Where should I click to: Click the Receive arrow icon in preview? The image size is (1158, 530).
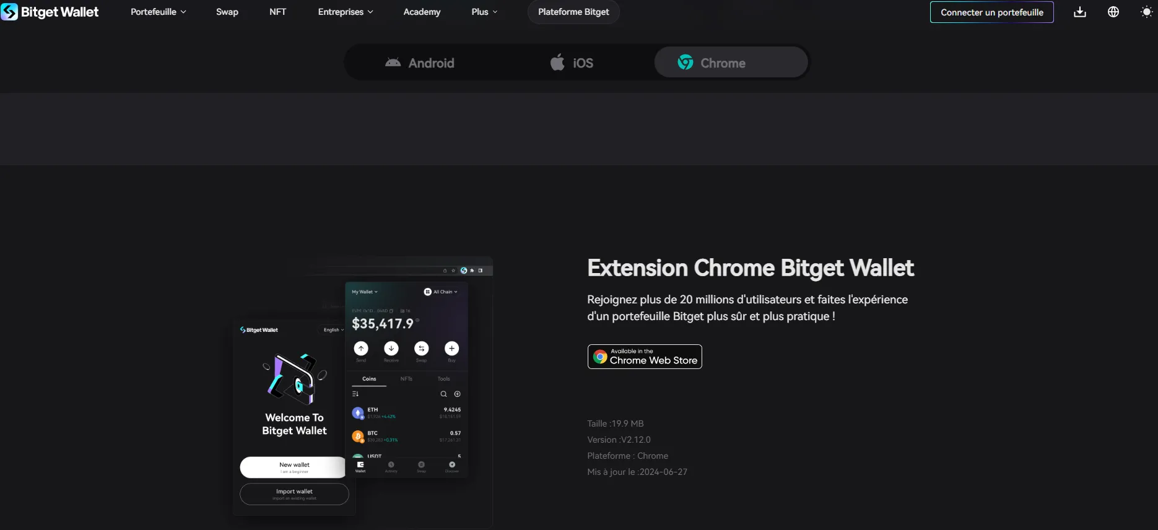(x=391, y=349)
